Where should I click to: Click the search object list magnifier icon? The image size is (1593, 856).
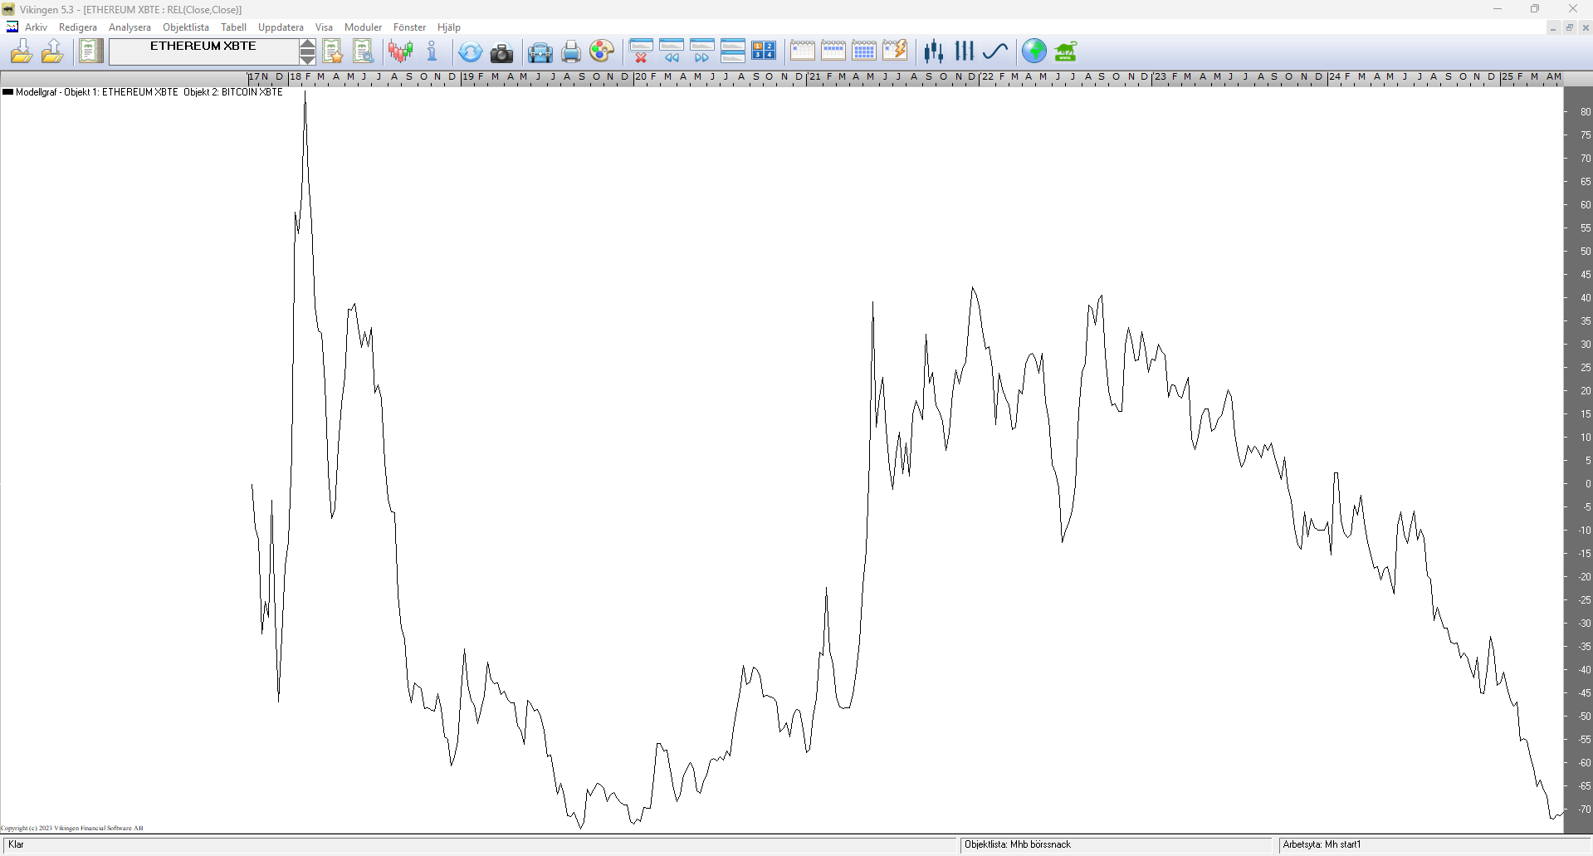(364, 51)
